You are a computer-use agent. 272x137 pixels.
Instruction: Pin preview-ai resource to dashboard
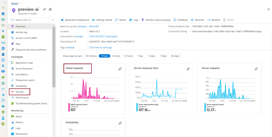44,9
